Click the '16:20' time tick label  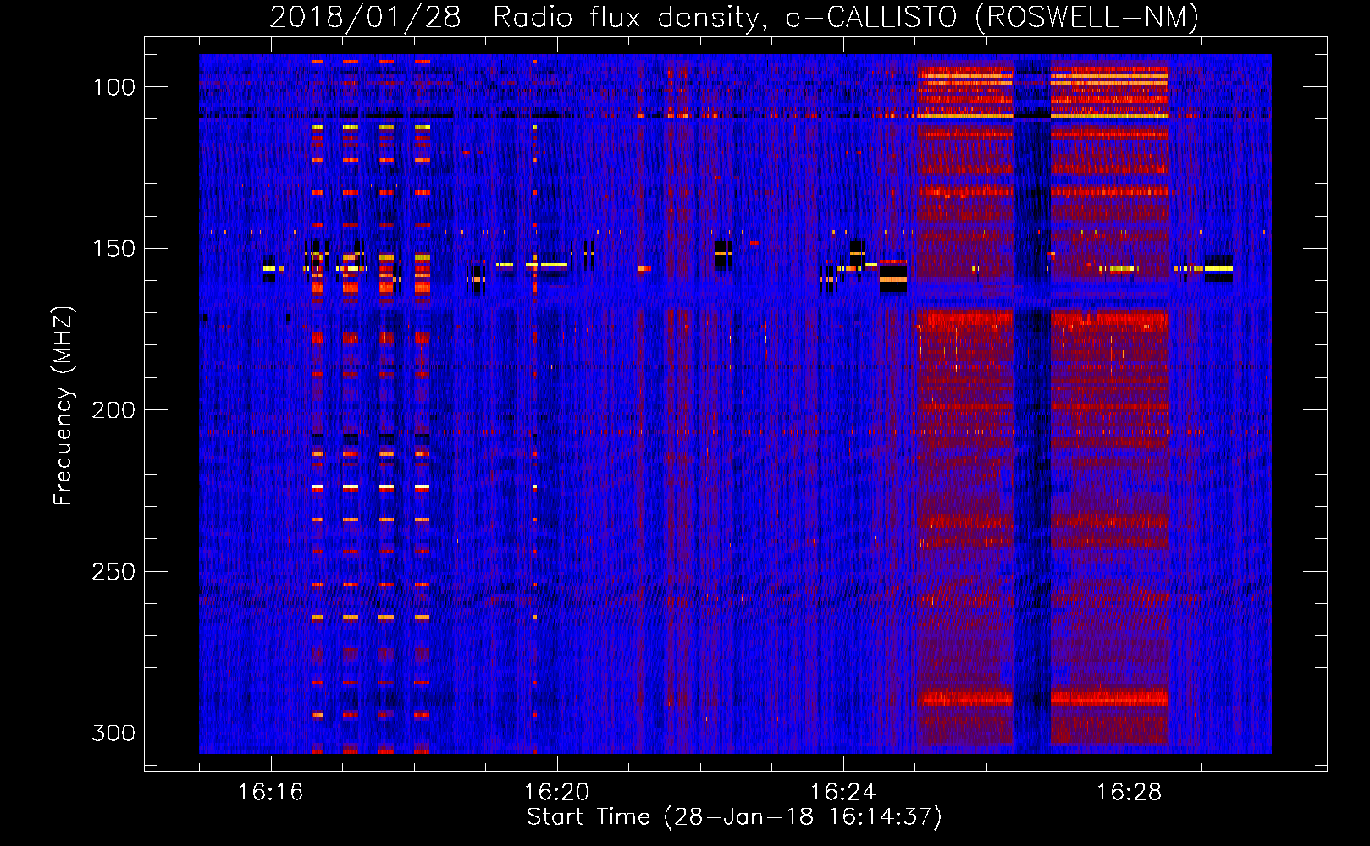coord(557,792)
